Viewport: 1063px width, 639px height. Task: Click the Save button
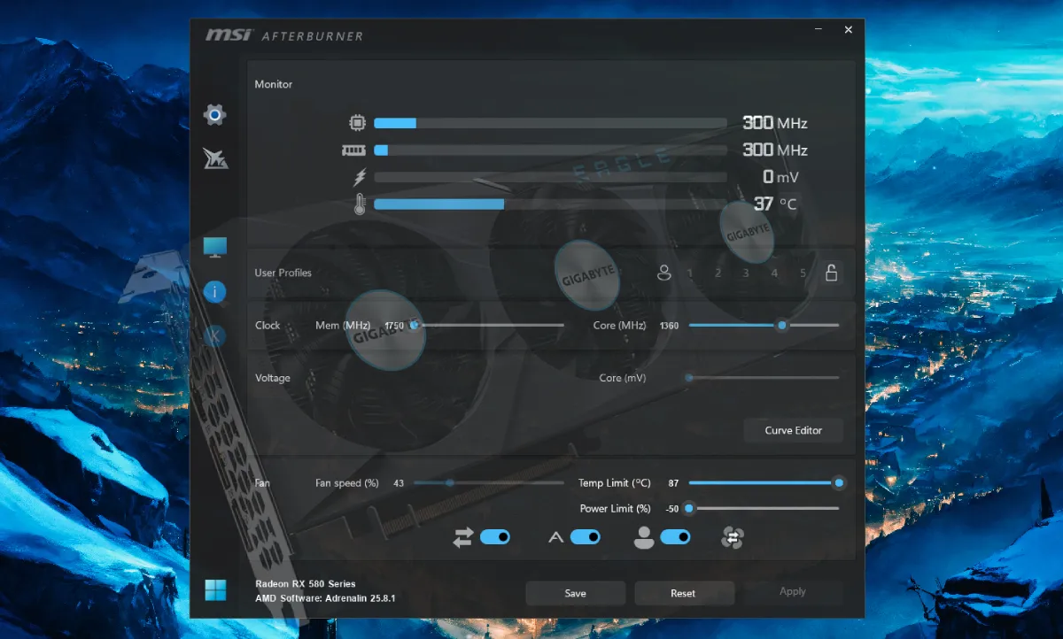tap(575, 593)
